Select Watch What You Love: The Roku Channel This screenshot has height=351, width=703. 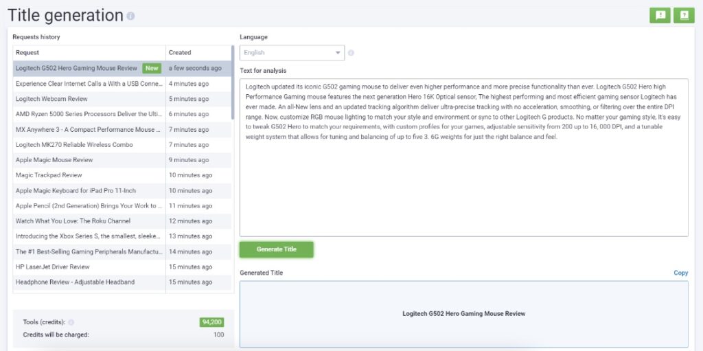coord(122,220)
